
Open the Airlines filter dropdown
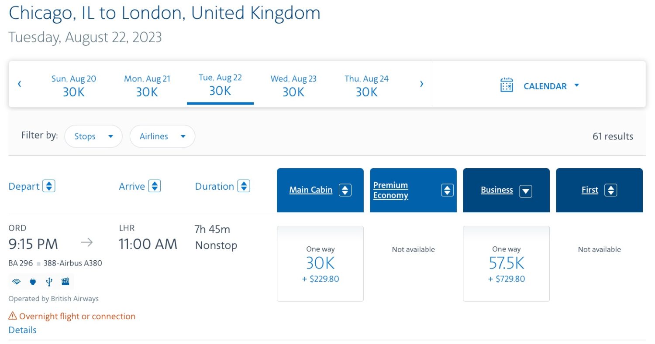tap(162, 136)
